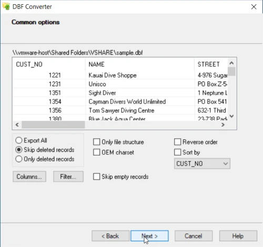
Task: Select the Unisco name cell
Action: 140,84
